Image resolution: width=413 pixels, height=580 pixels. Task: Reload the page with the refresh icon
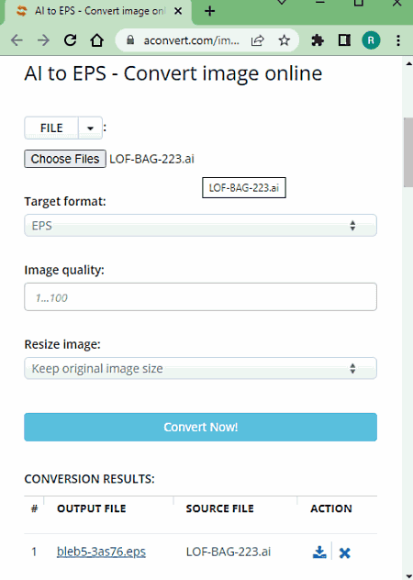click(70, 40)
